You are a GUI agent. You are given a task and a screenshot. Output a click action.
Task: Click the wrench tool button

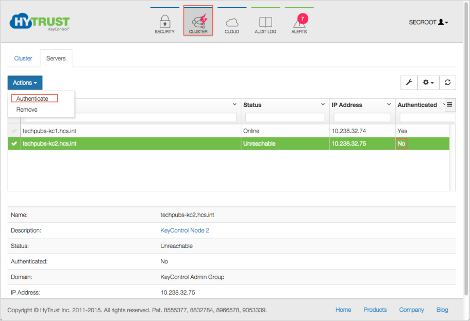click(x=409, y=83)
